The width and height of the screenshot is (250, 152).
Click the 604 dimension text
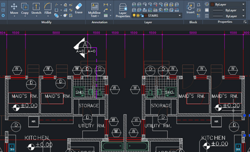pyautogui.click(x=3, y=33)
